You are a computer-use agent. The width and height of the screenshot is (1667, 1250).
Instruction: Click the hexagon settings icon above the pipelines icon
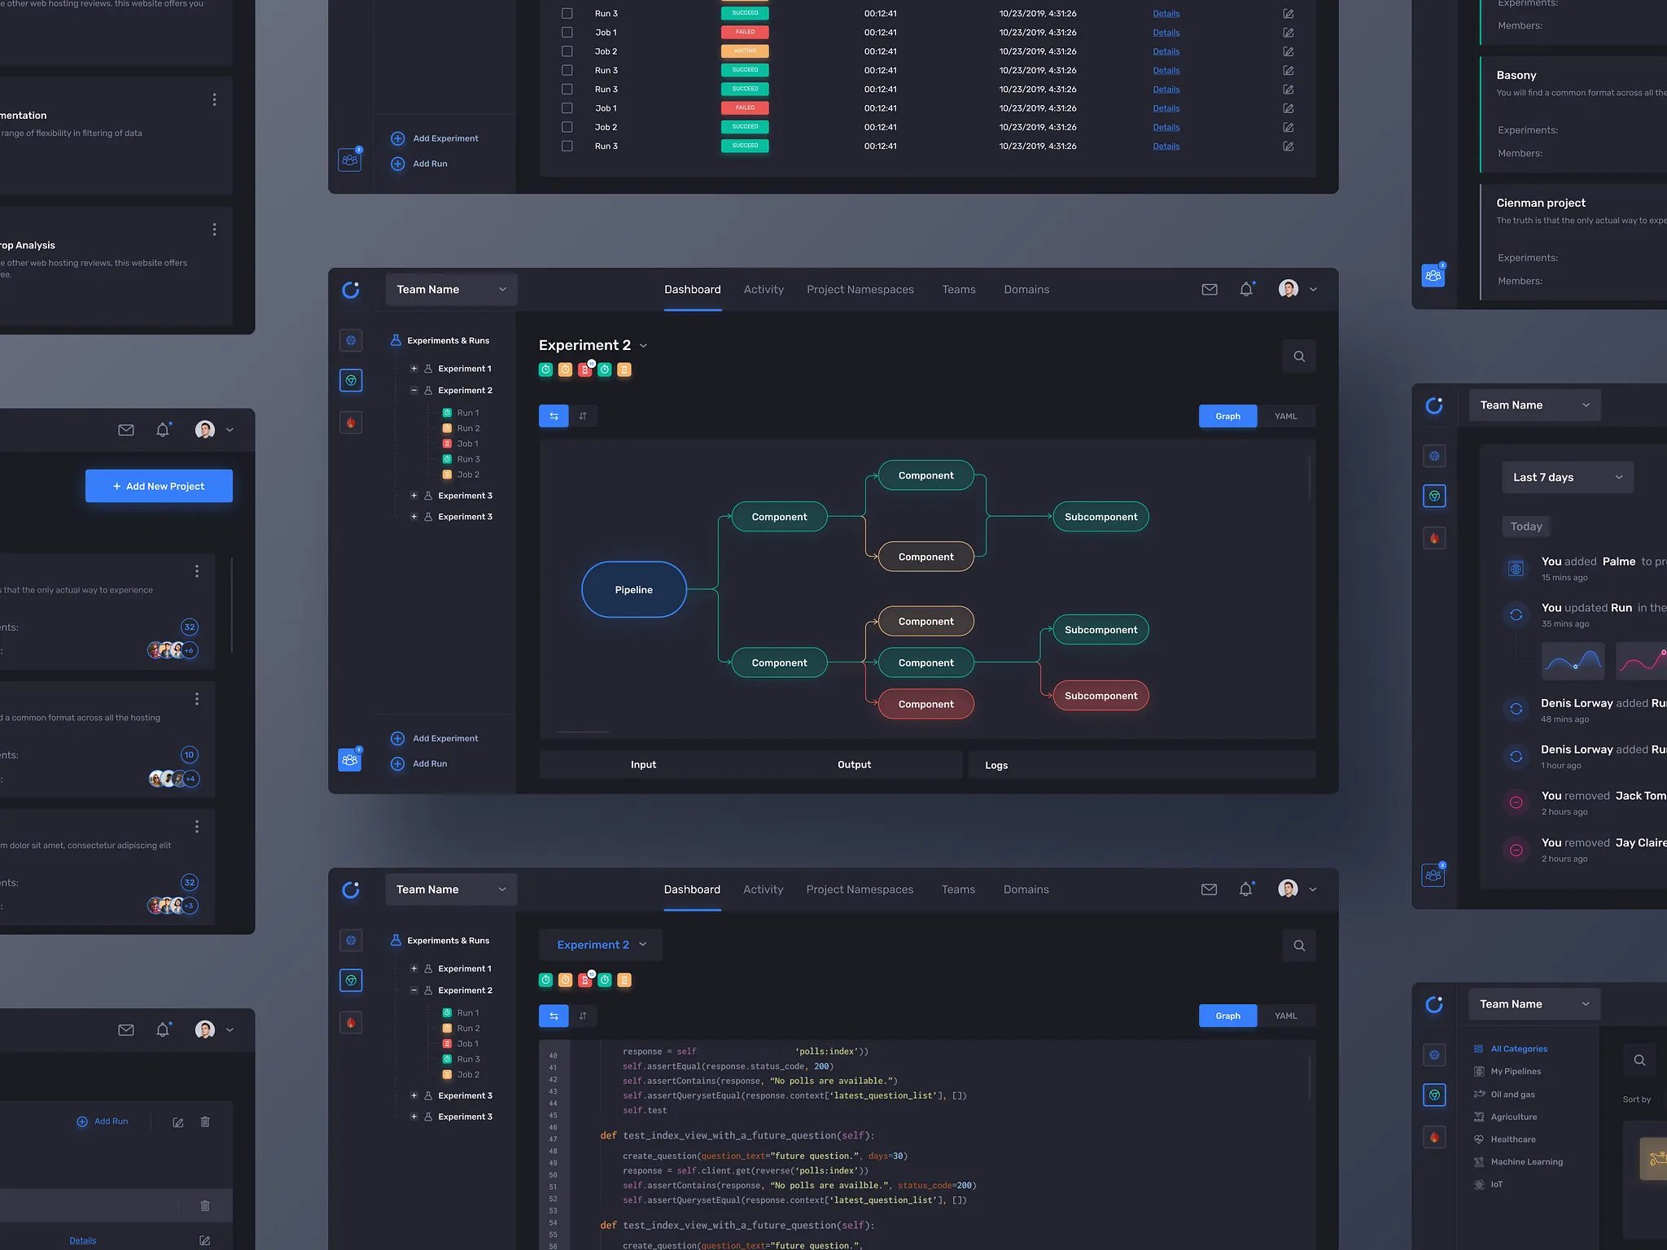pyautogui.click(x=351, y=340)
